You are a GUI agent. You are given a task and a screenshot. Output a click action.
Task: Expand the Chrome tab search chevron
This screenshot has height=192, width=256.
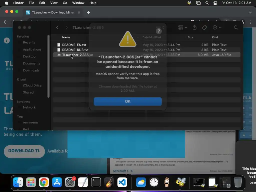(250, 12)
